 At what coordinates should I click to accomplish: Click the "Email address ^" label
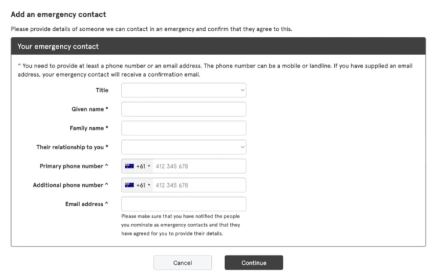tap(86, 204)
